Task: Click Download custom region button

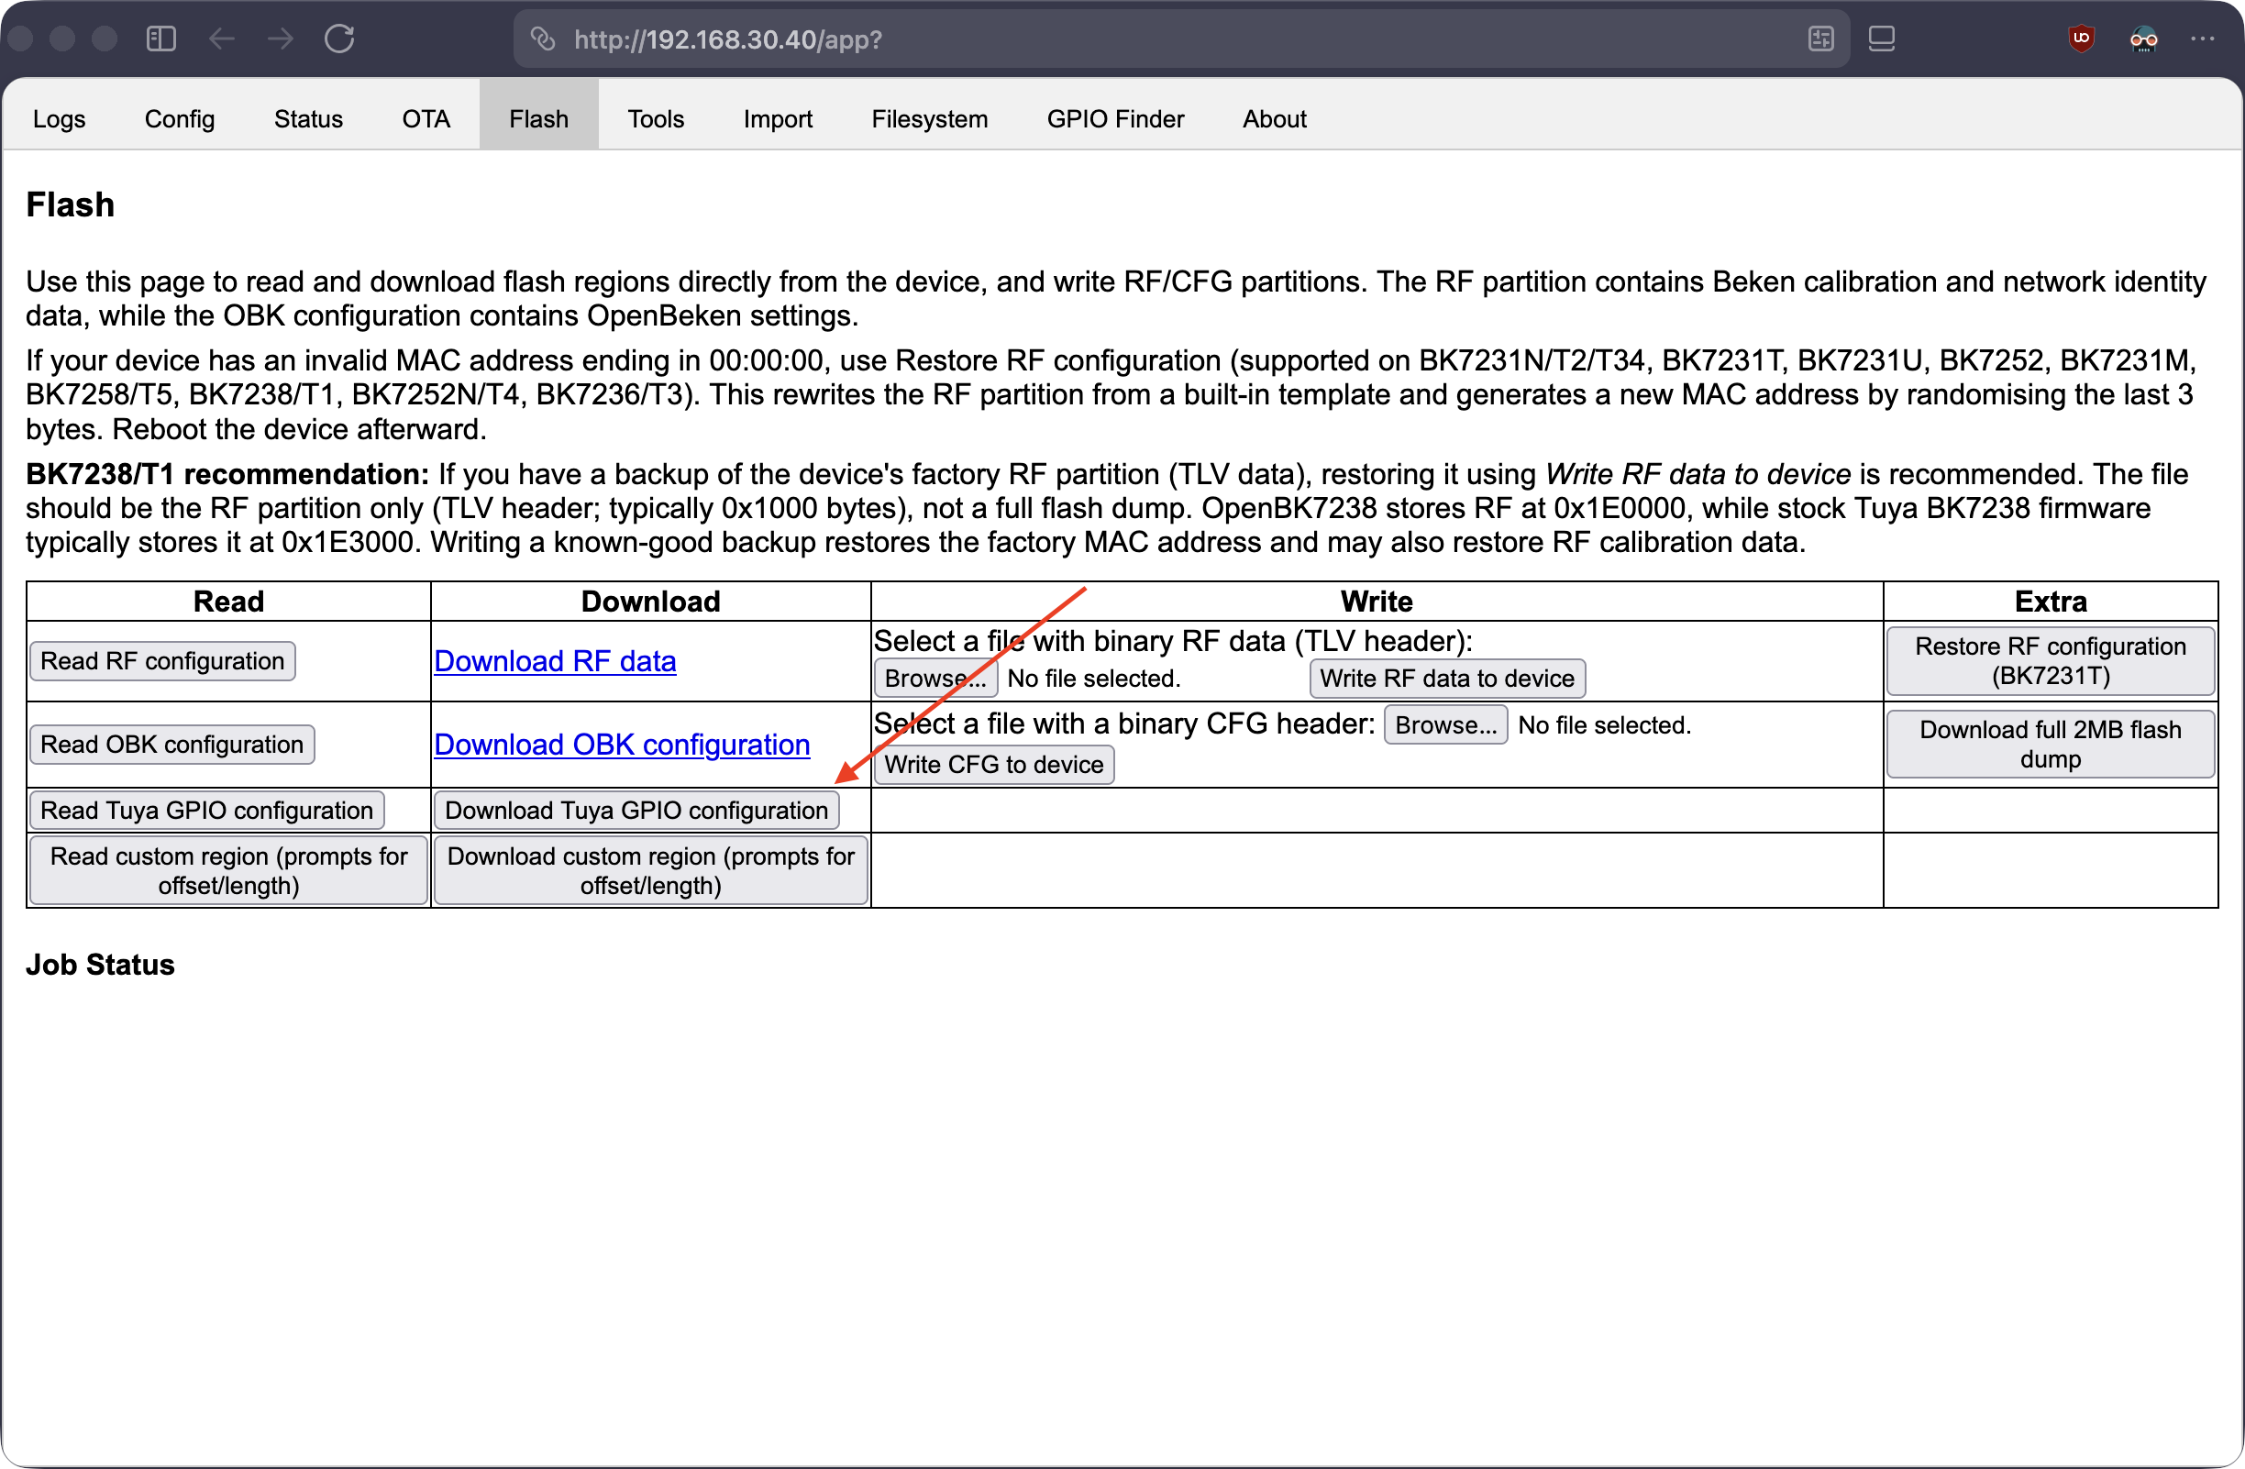Action: pos(651,870)
